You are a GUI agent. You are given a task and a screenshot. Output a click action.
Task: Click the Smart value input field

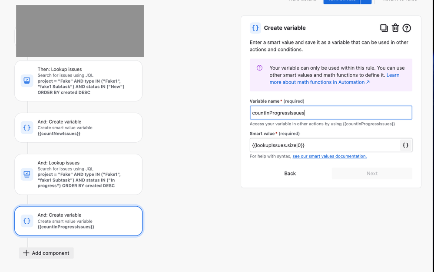tap(325, 145)
